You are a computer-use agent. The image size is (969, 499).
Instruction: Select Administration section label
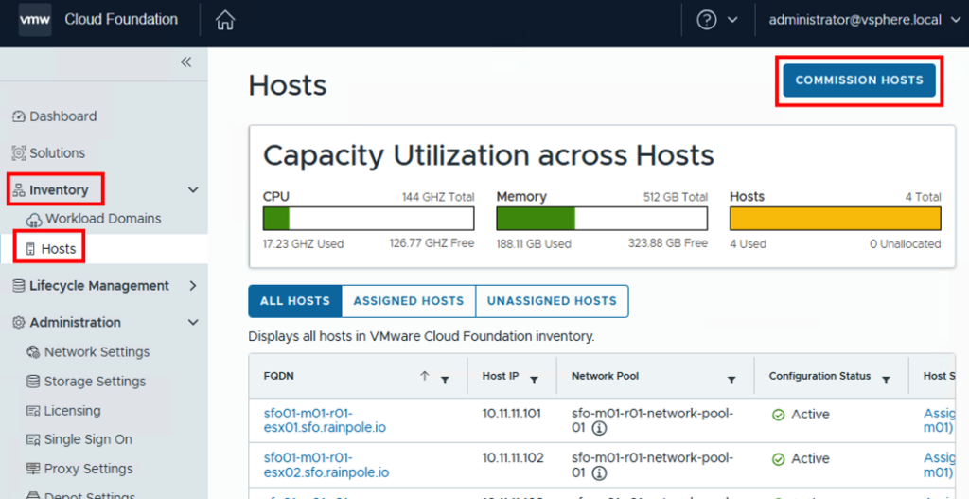(x=76, y=322)
